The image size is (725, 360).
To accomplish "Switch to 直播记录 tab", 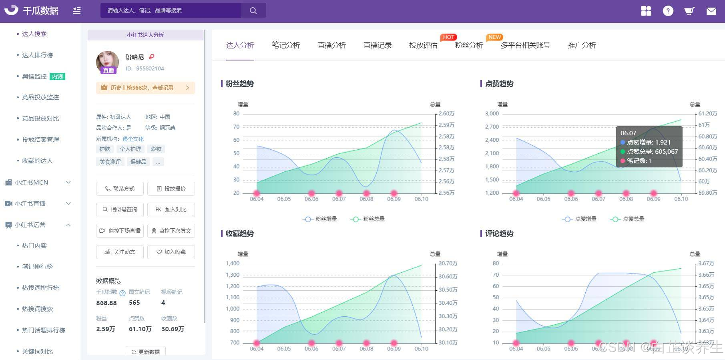I will pos(378,45).
